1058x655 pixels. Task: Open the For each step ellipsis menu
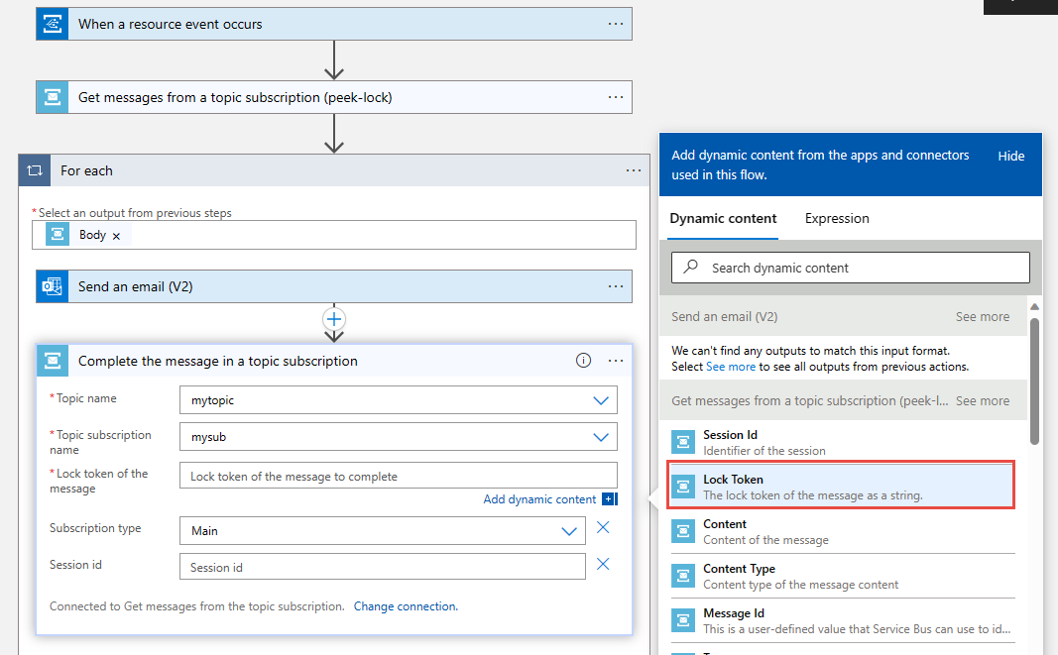click(634, 170)
